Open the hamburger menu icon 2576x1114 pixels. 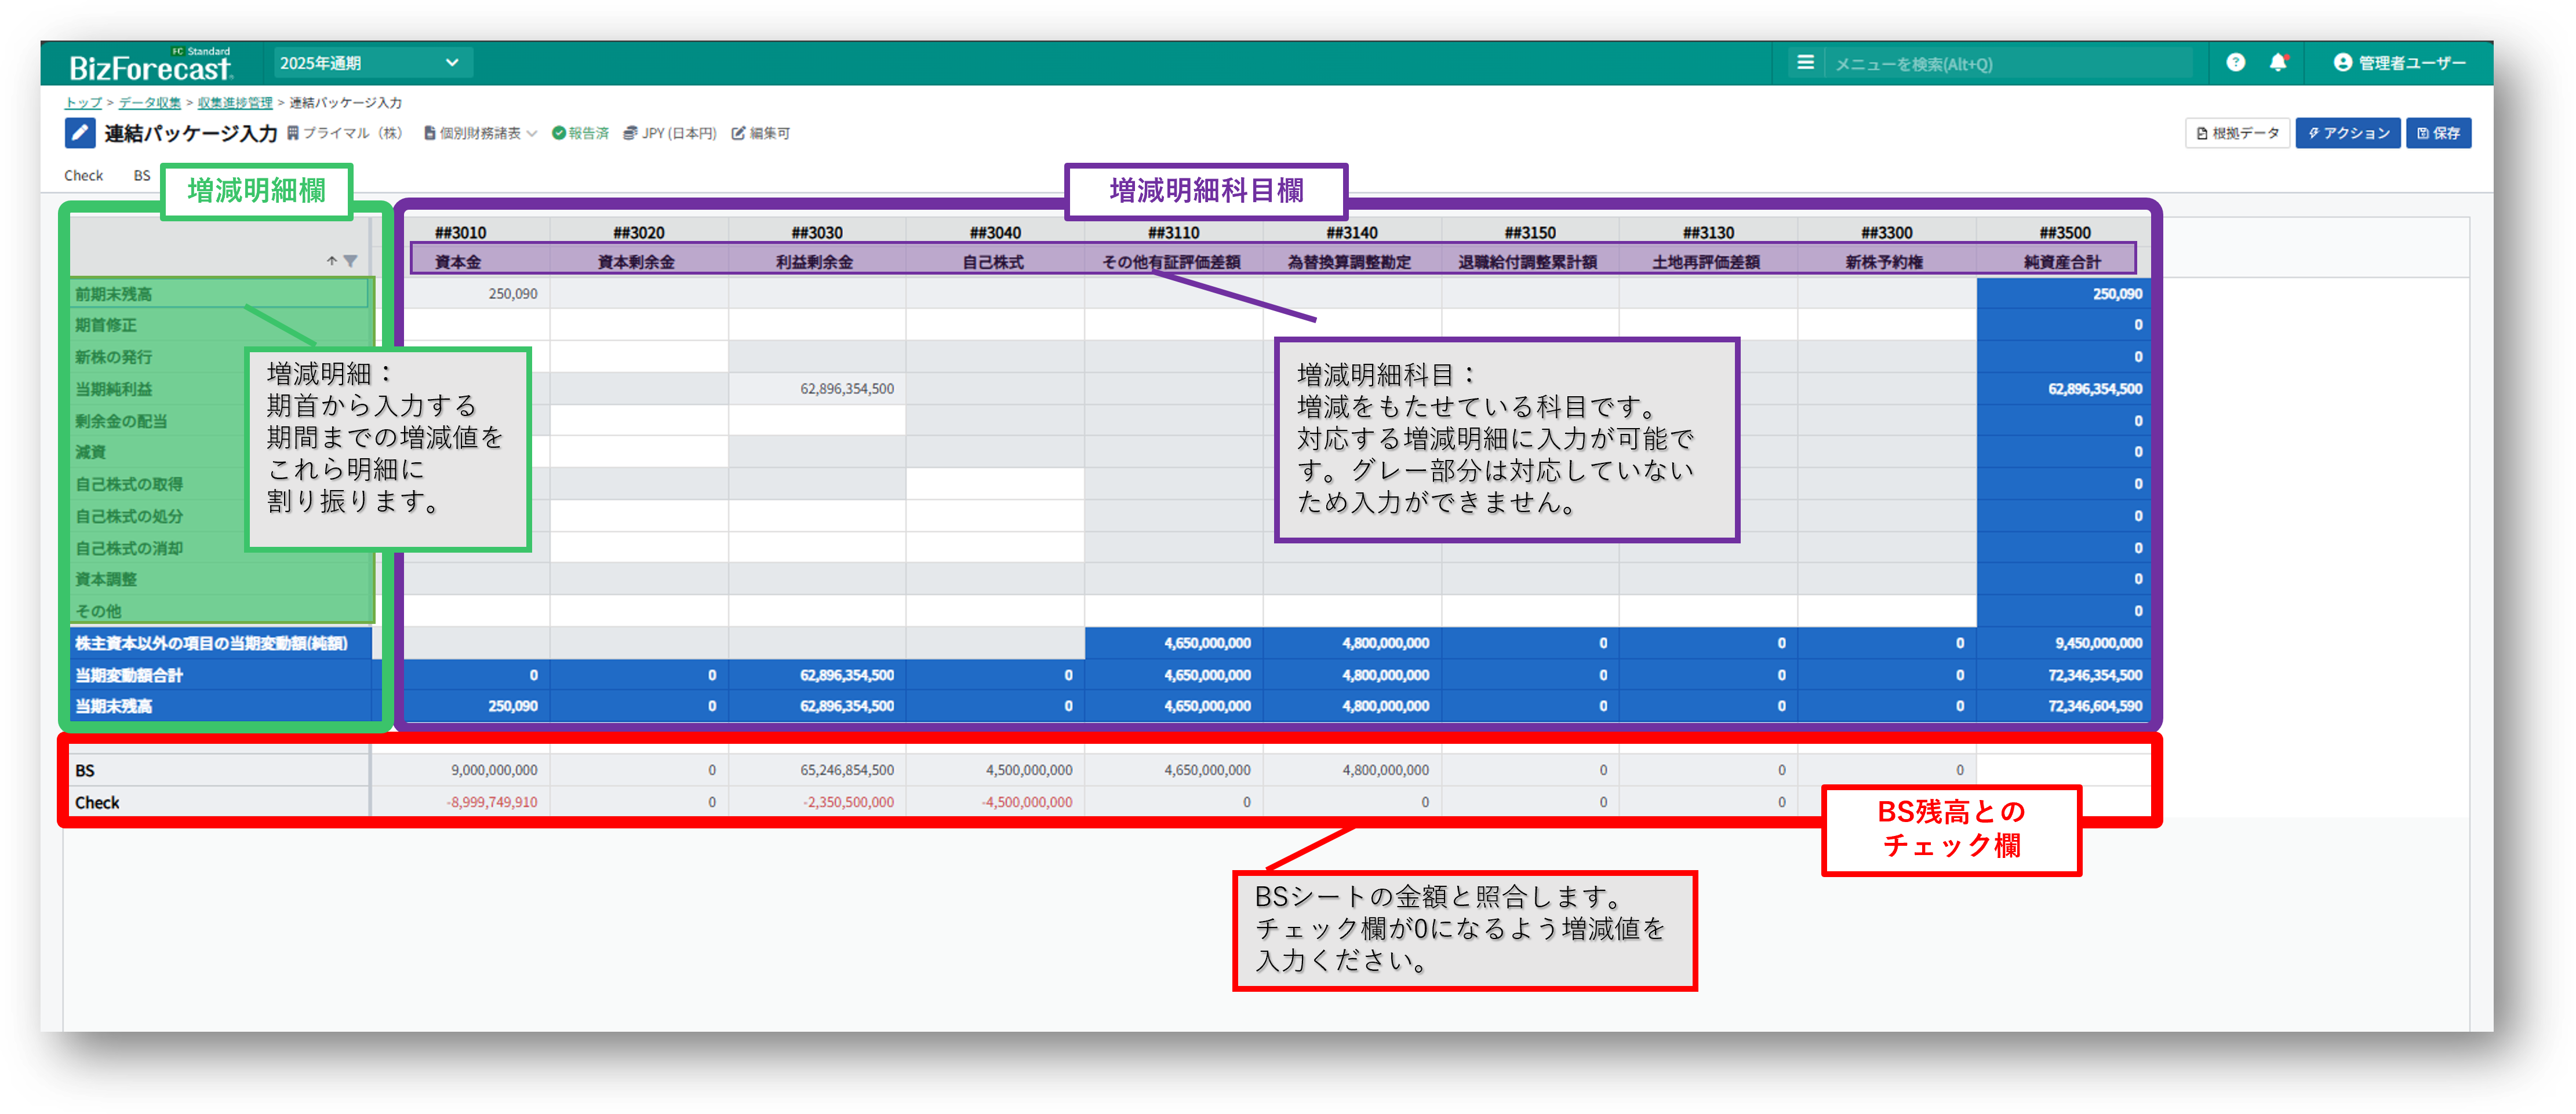tap(1805, 63)
